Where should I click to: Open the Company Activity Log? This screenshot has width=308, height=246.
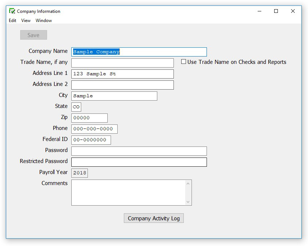click(154, 218)
